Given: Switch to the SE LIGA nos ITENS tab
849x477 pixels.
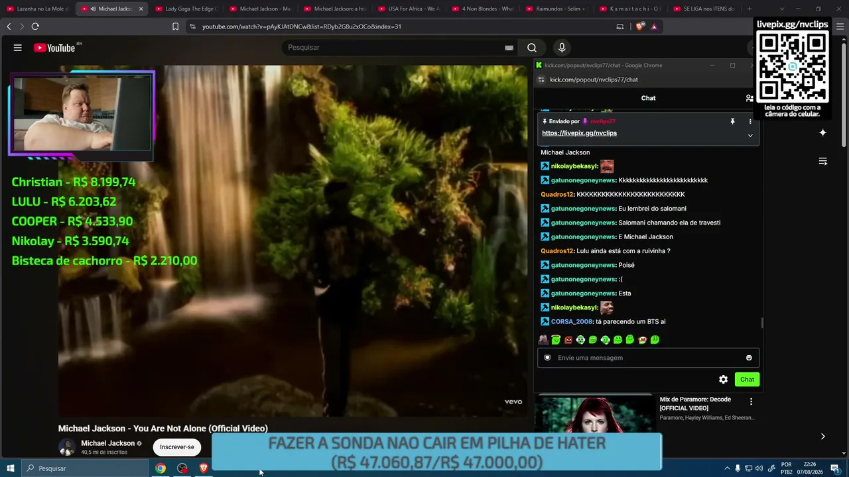Looking at the screenshot, I should (706, 9).
